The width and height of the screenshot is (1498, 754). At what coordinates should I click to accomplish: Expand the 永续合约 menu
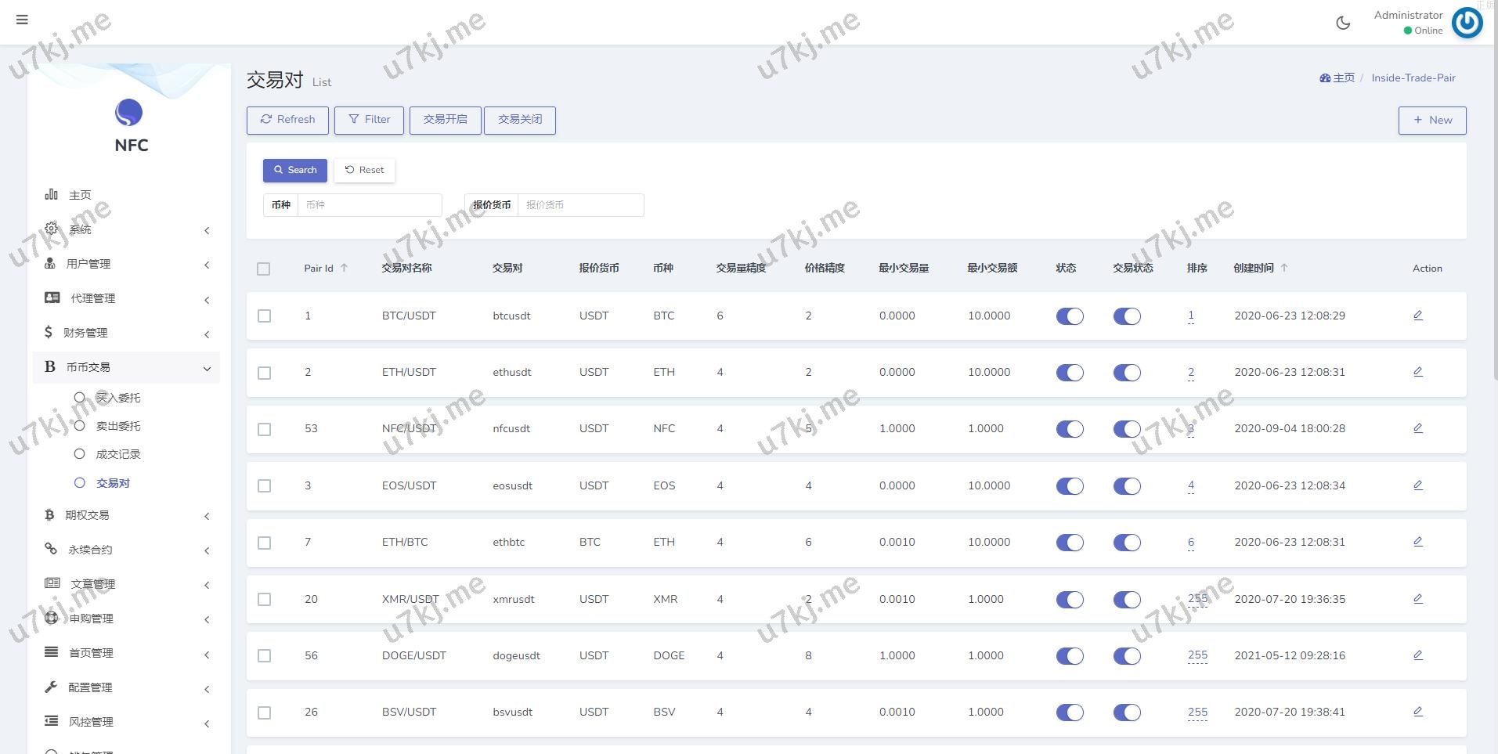[x=125, y=550]
